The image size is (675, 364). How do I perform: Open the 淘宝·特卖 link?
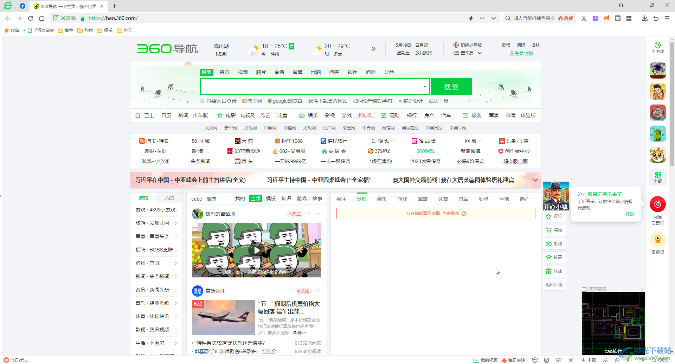[x=154, y=141]
